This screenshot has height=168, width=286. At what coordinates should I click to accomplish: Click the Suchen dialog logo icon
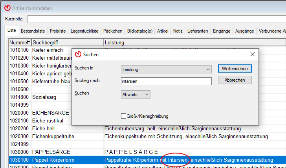tap(78, 54)
